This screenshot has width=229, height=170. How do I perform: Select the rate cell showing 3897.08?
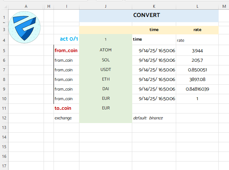click(x=197, y=79)
